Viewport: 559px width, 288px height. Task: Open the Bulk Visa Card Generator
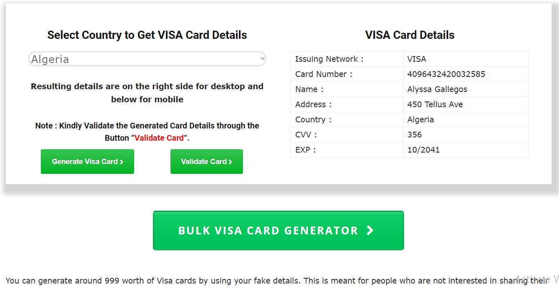[x=278, y=230]
